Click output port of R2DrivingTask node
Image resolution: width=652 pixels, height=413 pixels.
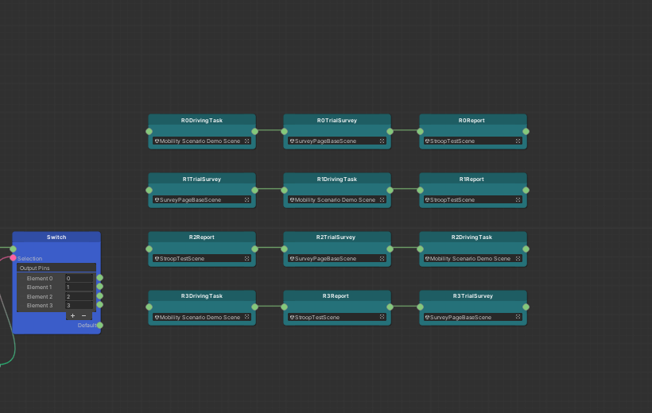[x=526, y=249]
